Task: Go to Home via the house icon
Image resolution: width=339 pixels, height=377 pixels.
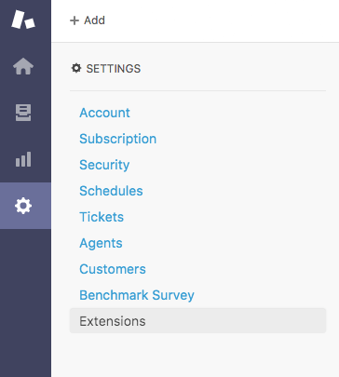Action: pyautogui.click(x=23, y=66)
